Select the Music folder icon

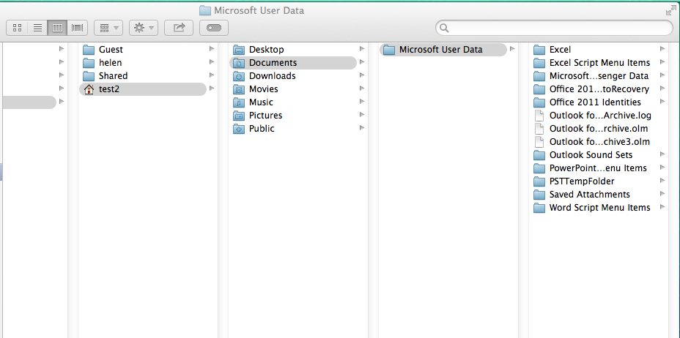(x=239, y=102)
